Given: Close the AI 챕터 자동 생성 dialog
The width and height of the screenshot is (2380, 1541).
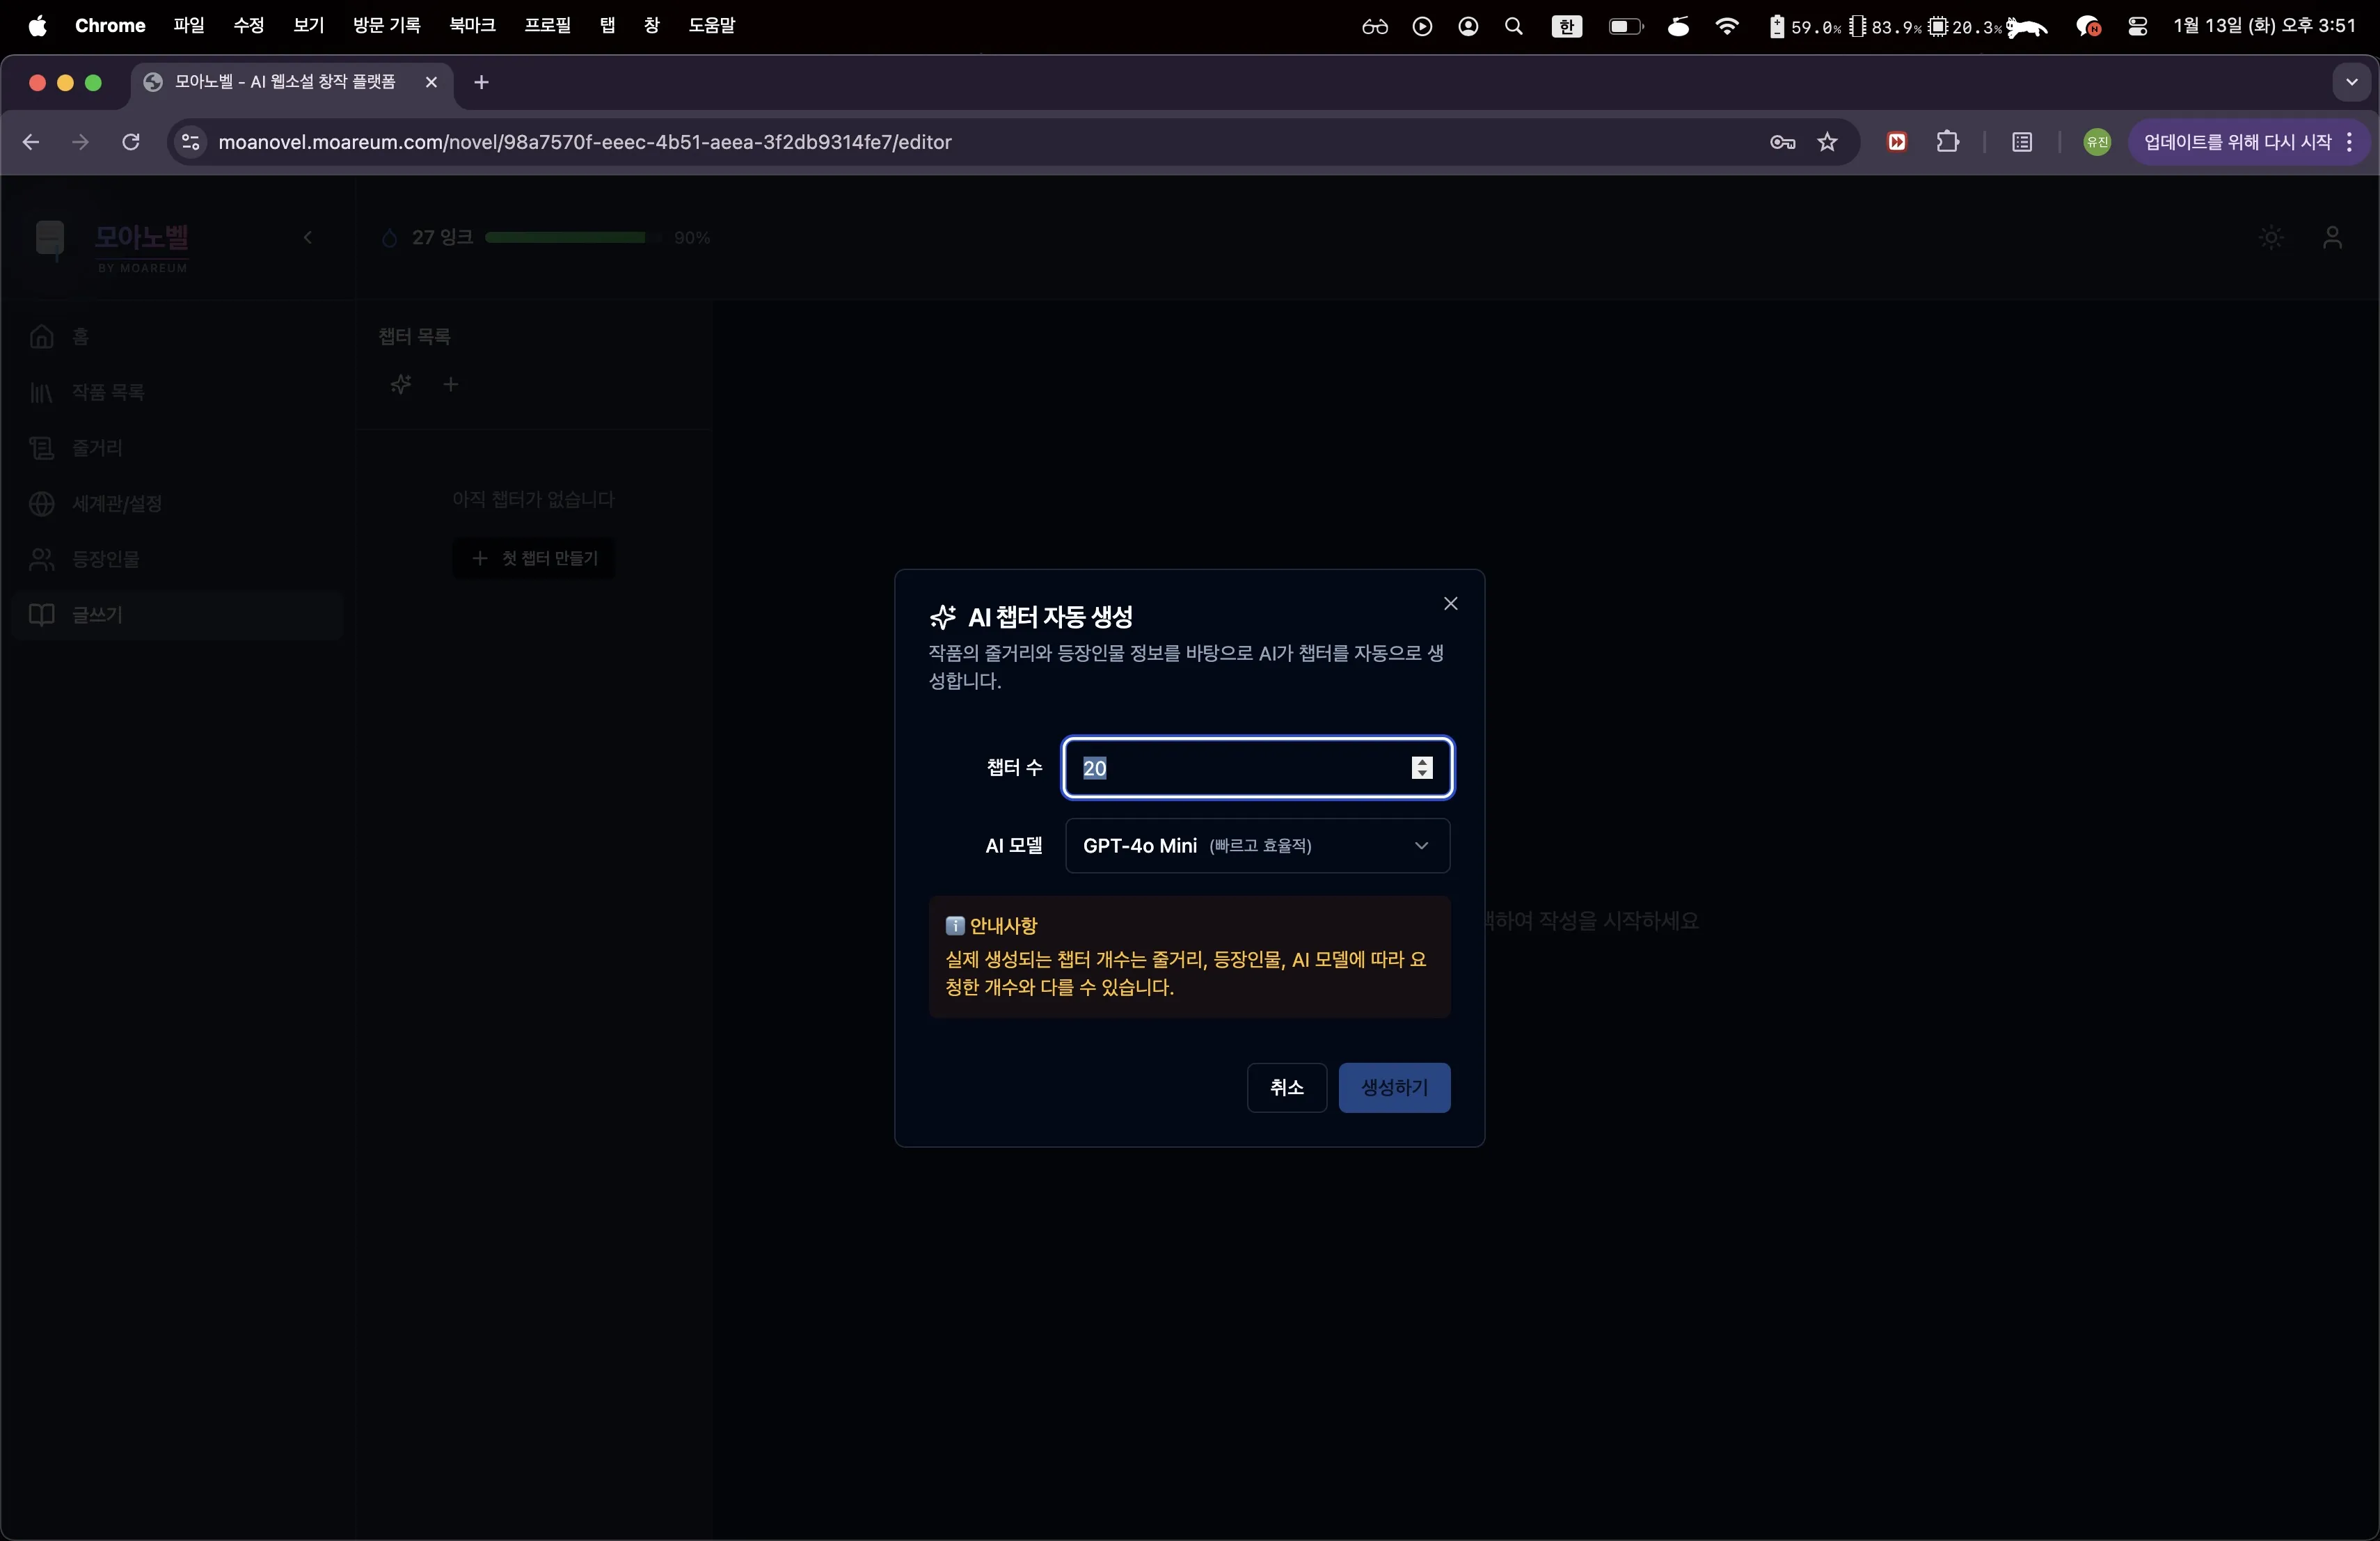Looking at the screenshot, I should click(x=1450, y=603).
